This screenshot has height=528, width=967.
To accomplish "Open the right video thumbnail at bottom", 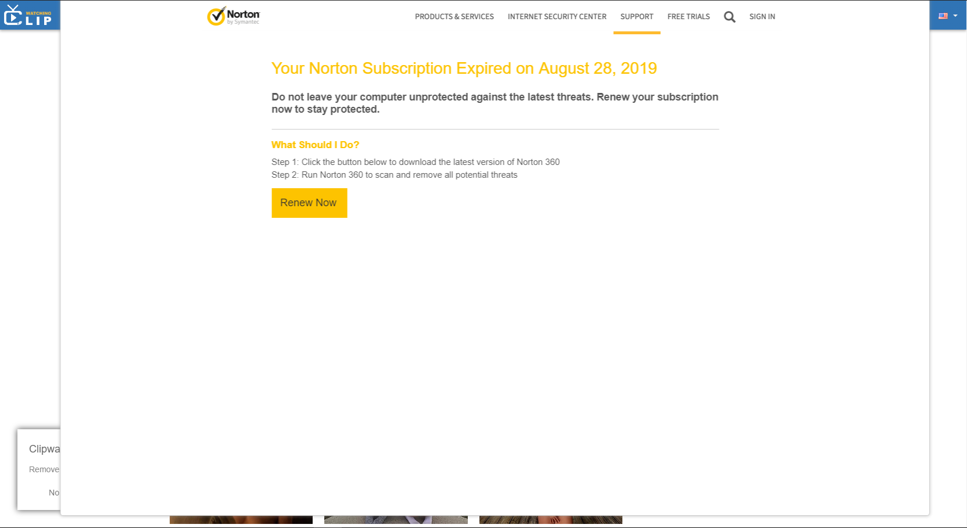I will pyautogui.click(x=550, y=520).
